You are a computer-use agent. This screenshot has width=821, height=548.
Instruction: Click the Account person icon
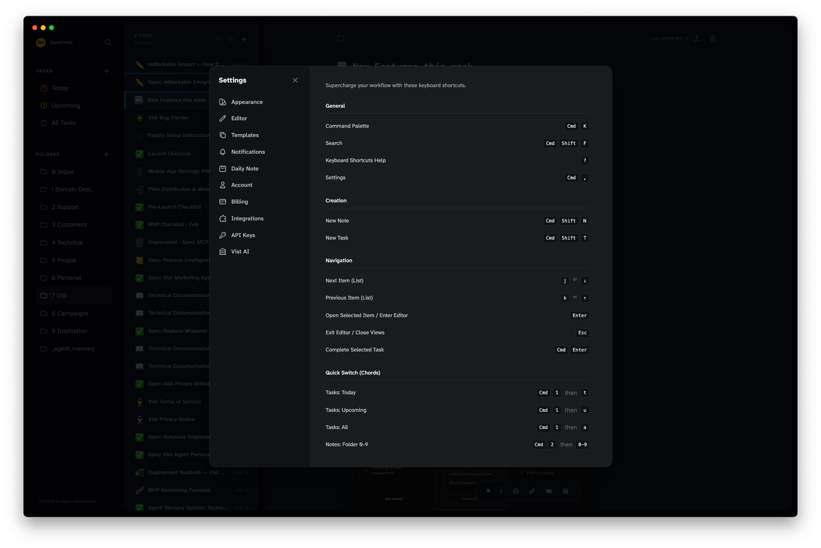[223, 185]
